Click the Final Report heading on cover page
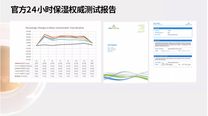 pos(112,45)
